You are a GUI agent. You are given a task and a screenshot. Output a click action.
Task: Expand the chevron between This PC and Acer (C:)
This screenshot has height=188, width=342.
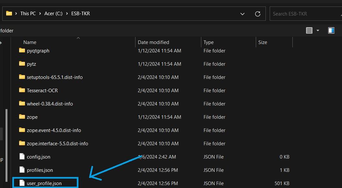tap(40, 14)
